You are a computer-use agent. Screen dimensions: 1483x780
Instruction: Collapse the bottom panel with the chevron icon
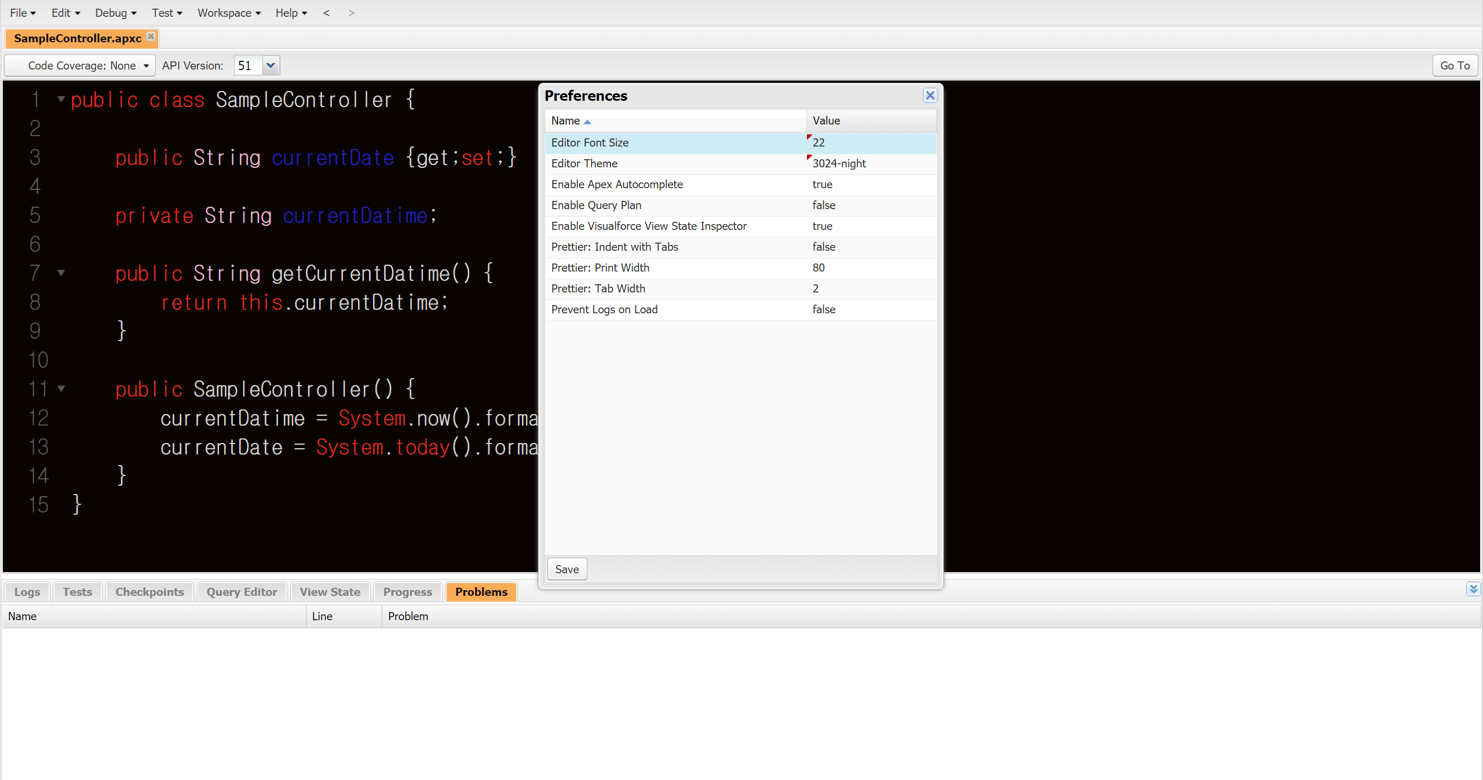click(1473, 589)
